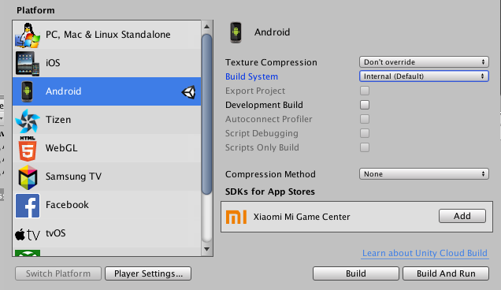Click the Samsung TV cube icon
Screen dimensions: 501x290
click(28, 177)
